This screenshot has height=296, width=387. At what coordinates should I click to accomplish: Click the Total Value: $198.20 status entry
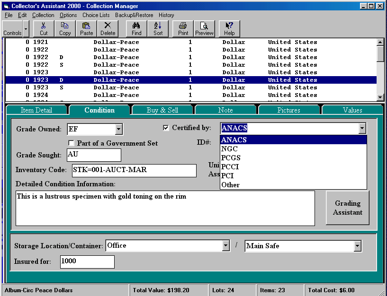click(x=170, y=290)
